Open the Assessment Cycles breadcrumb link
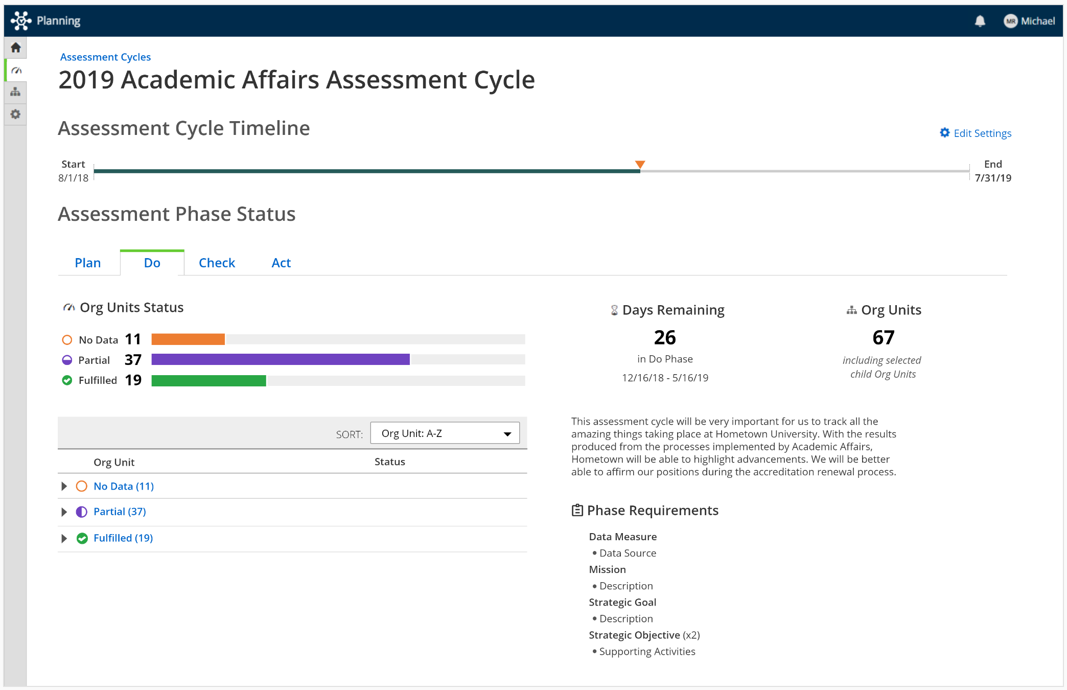Screen dimensions: 1067x690 coord(105,57)
